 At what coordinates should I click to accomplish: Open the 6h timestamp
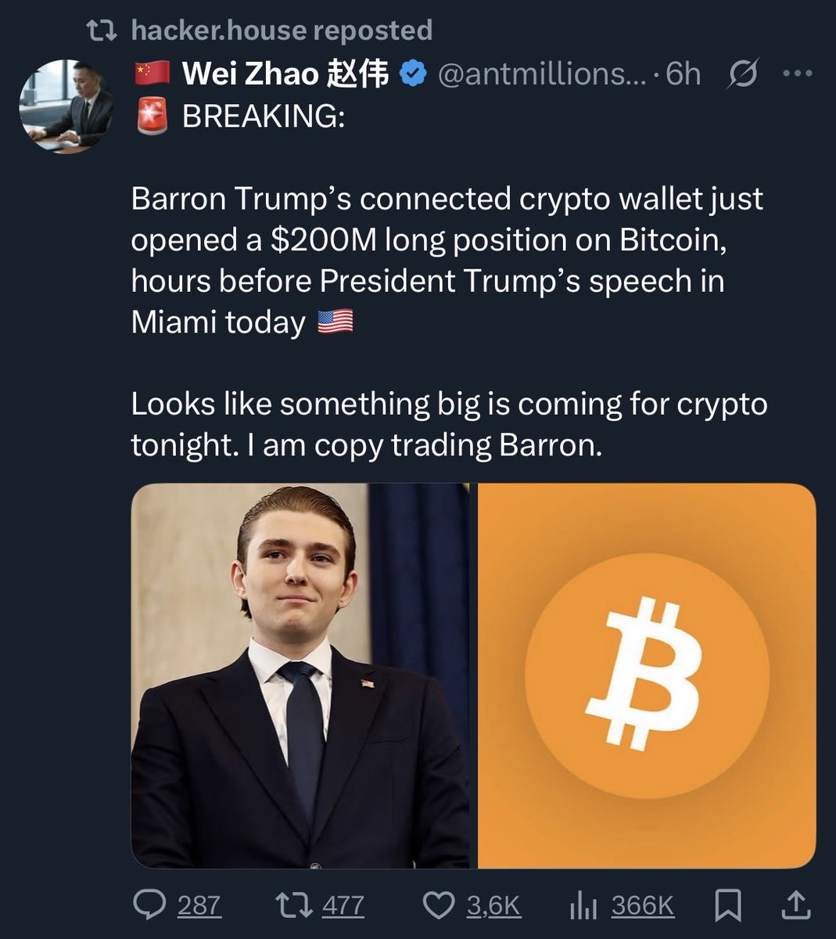[684, 74]
